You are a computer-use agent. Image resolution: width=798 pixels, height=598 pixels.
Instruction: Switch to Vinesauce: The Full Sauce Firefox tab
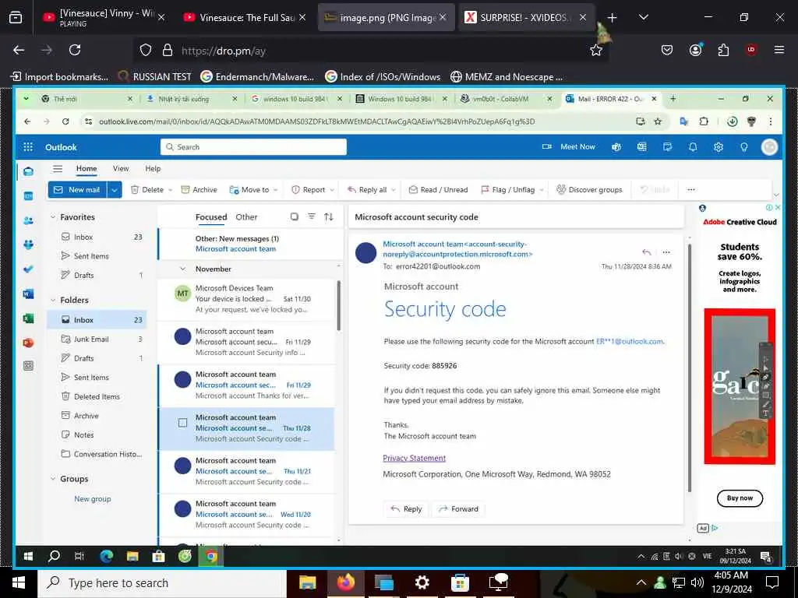(x=244, y=17)
